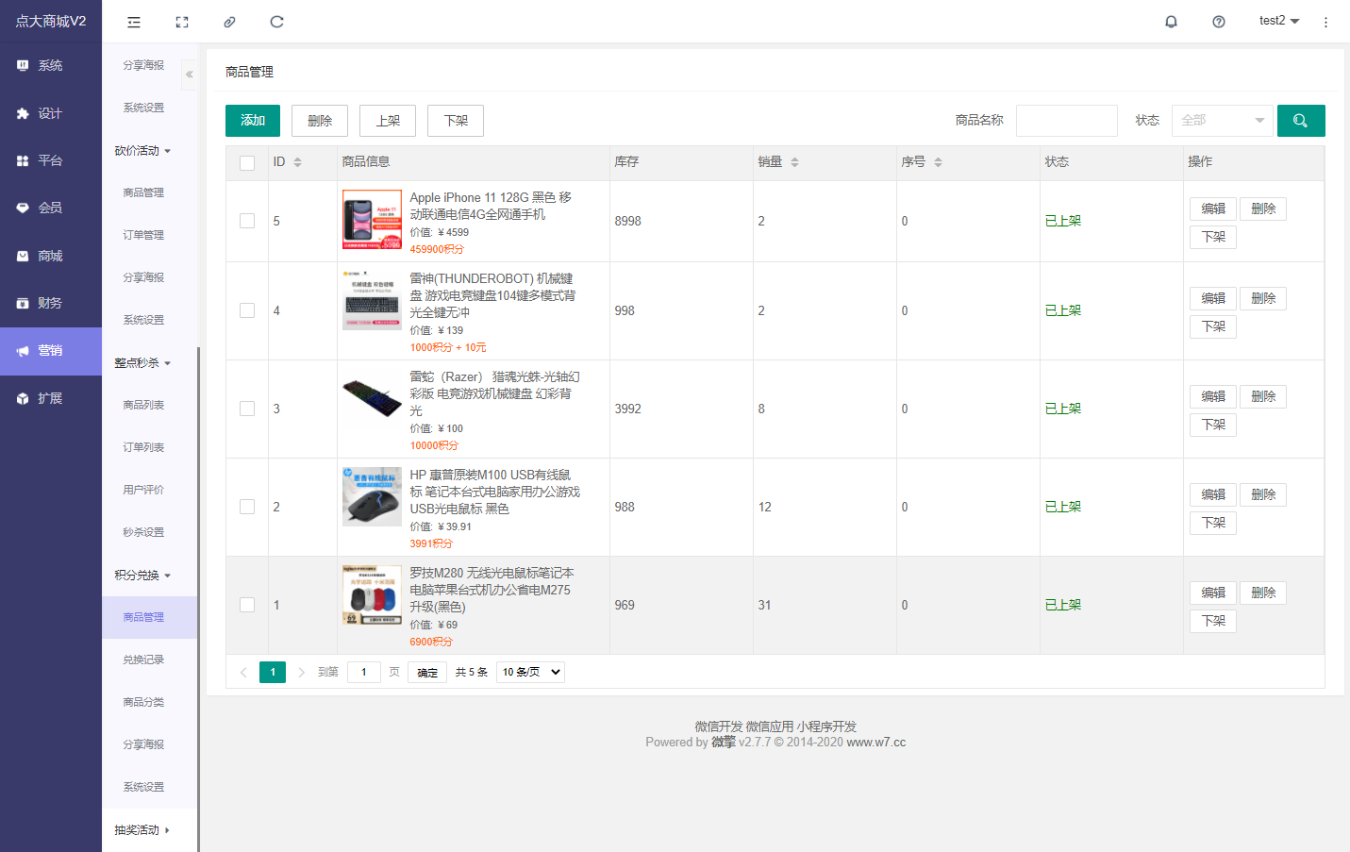Select all rows header checkbox

point(247,163)
